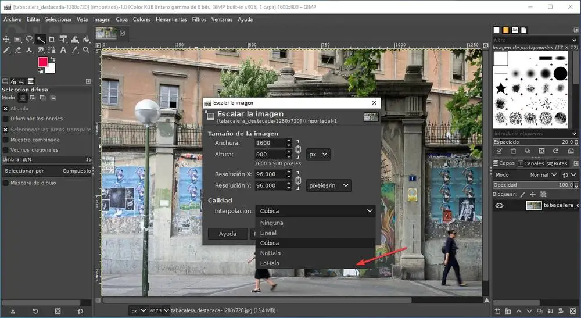Click the resolution X-Y chain link icon
Viewport: 581px width, 318px height.
298,180
